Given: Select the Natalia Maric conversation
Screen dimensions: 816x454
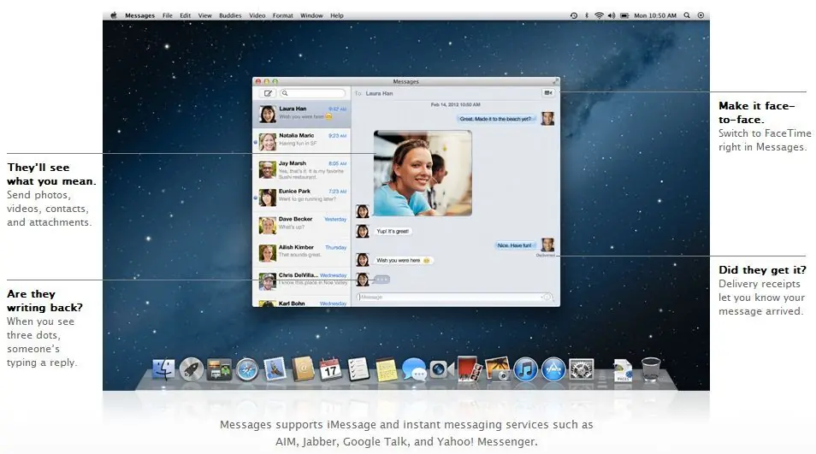Looking at the screenshot, I should tap(302, 141).
